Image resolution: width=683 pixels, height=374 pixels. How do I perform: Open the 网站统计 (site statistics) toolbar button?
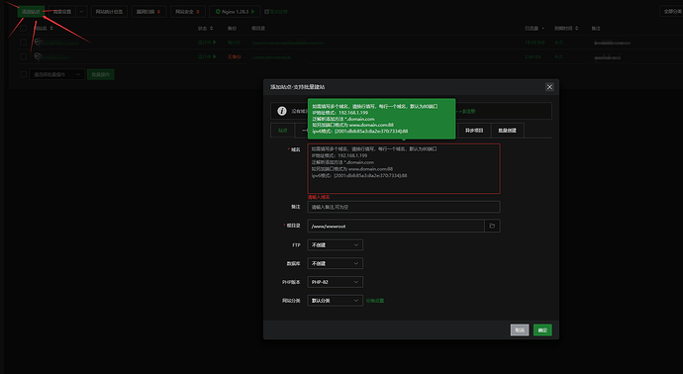[109, 12]
